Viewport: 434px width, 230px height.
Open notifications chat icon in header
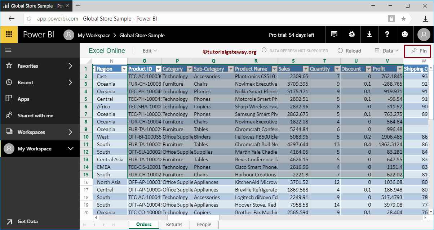pos(334,35)
